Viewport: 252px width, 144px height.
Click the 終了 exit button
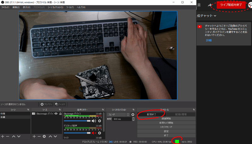tap(166, 135)
